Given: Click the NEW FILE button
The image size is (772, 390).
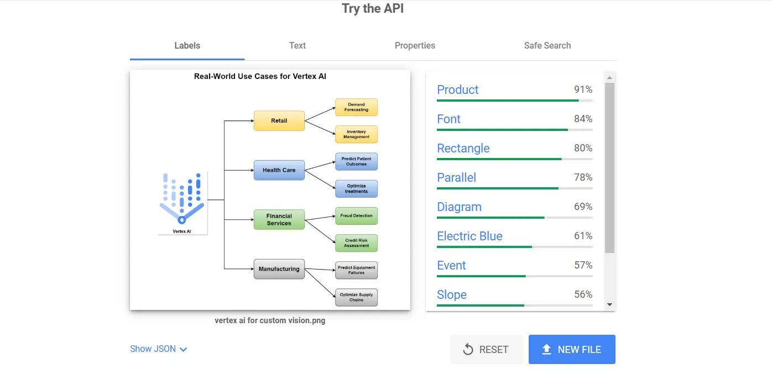Looking at the screenshot, I should point(572,349).
